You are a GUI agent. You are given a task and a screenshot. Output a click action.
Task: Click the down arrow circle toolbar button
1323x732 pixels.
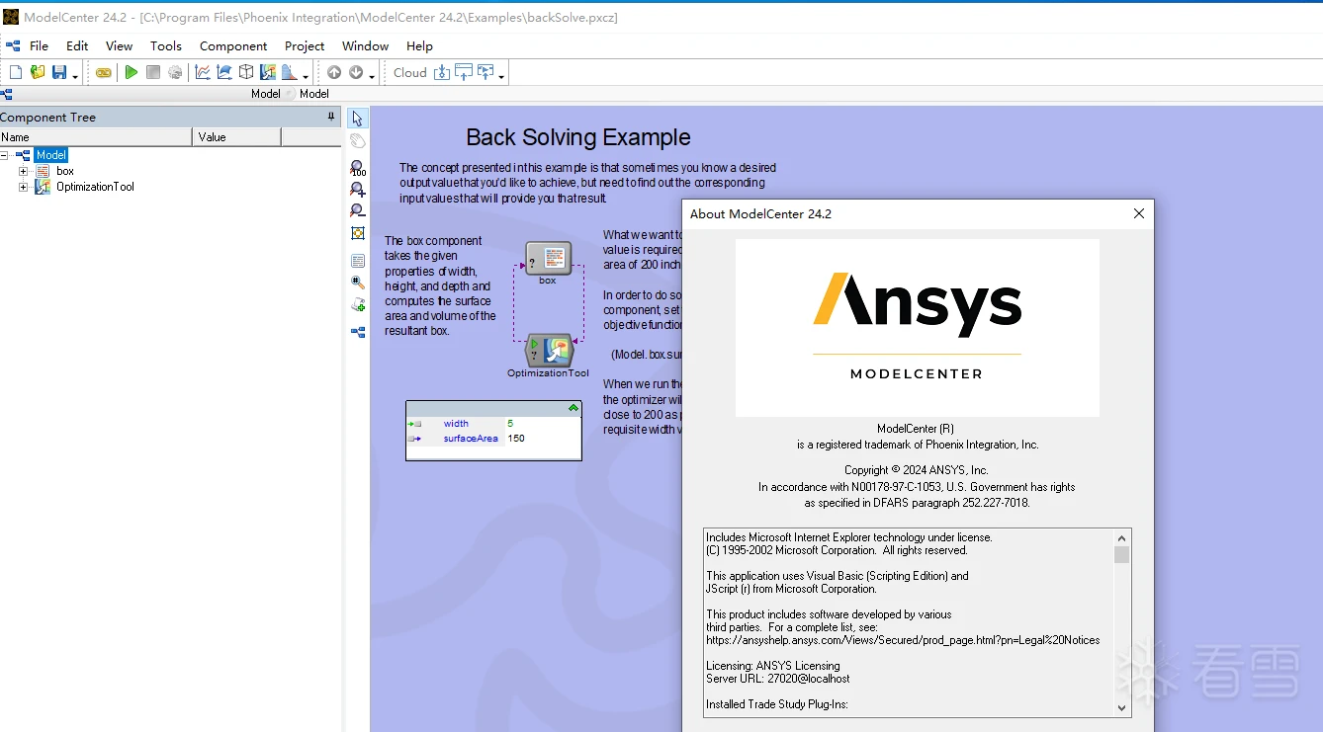pyautogui.click(x=356, y=72)
